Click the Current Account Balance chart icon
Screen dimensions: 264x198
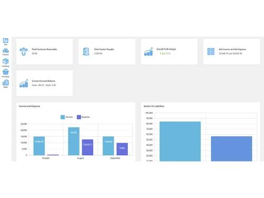point(24,83)
